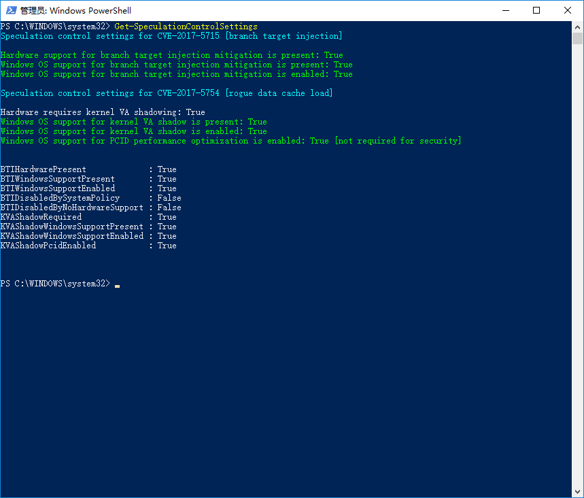Click the CVE-2017-5754 rogue data cache load heading

[167, 93]
